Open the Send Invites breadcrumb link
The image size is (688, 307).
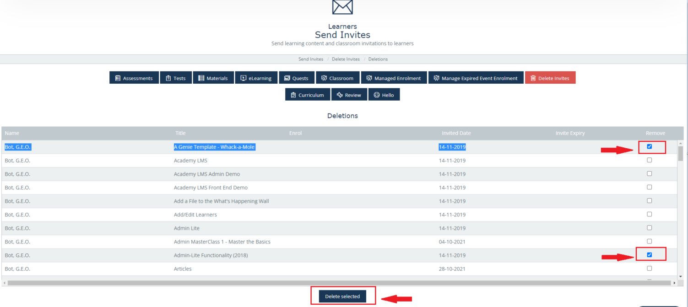(x=310, y=59)
